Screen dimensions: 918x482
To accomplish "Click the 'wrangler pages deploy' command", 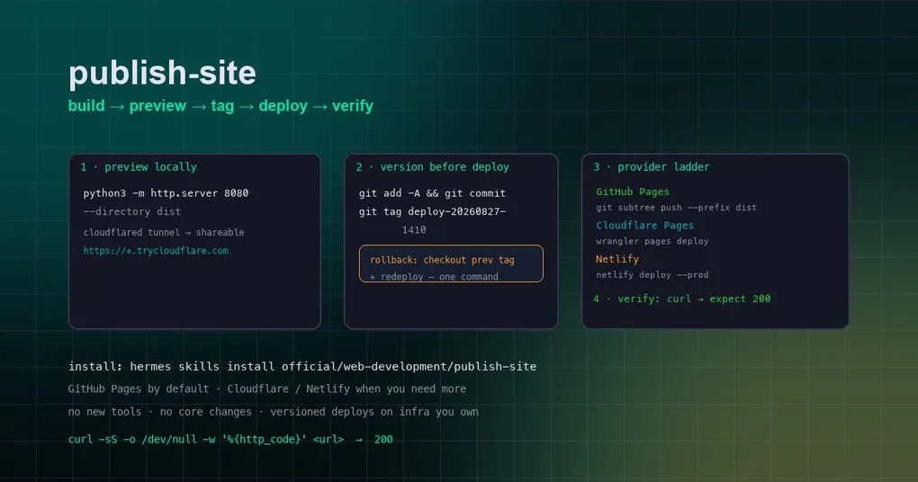I will [x=652, y=241].
